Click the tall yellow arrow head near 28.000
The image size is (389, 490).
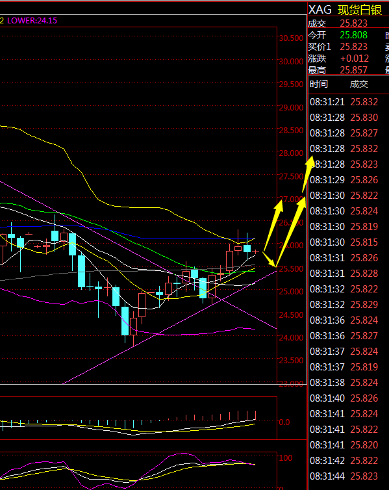point(310,164)
